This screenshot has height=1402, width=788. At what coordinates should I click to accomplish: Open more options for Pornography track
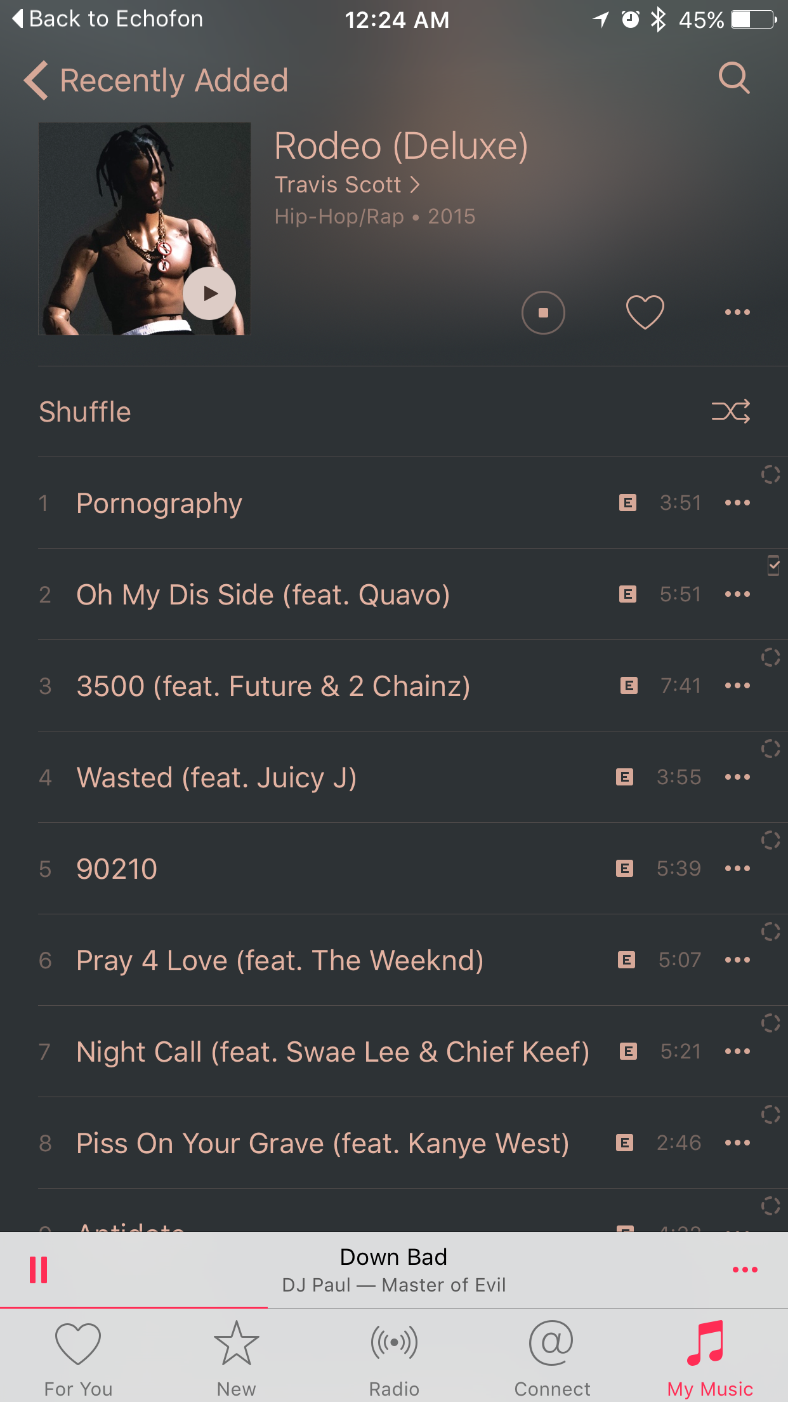point(737,503)
